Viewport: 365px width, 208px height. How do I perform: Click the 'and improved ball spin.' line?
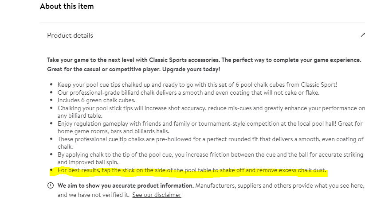(x=88, y=162)
